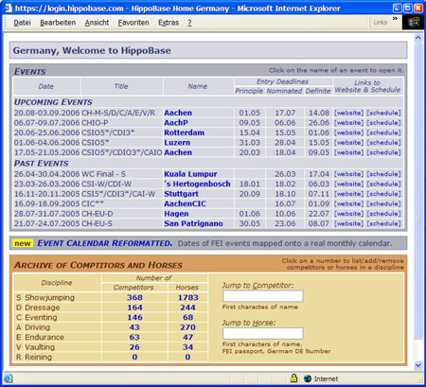The height and width of the screenshot is (387, 426).
Task: Open the Rotterdam event
Action: pos(184,132)
